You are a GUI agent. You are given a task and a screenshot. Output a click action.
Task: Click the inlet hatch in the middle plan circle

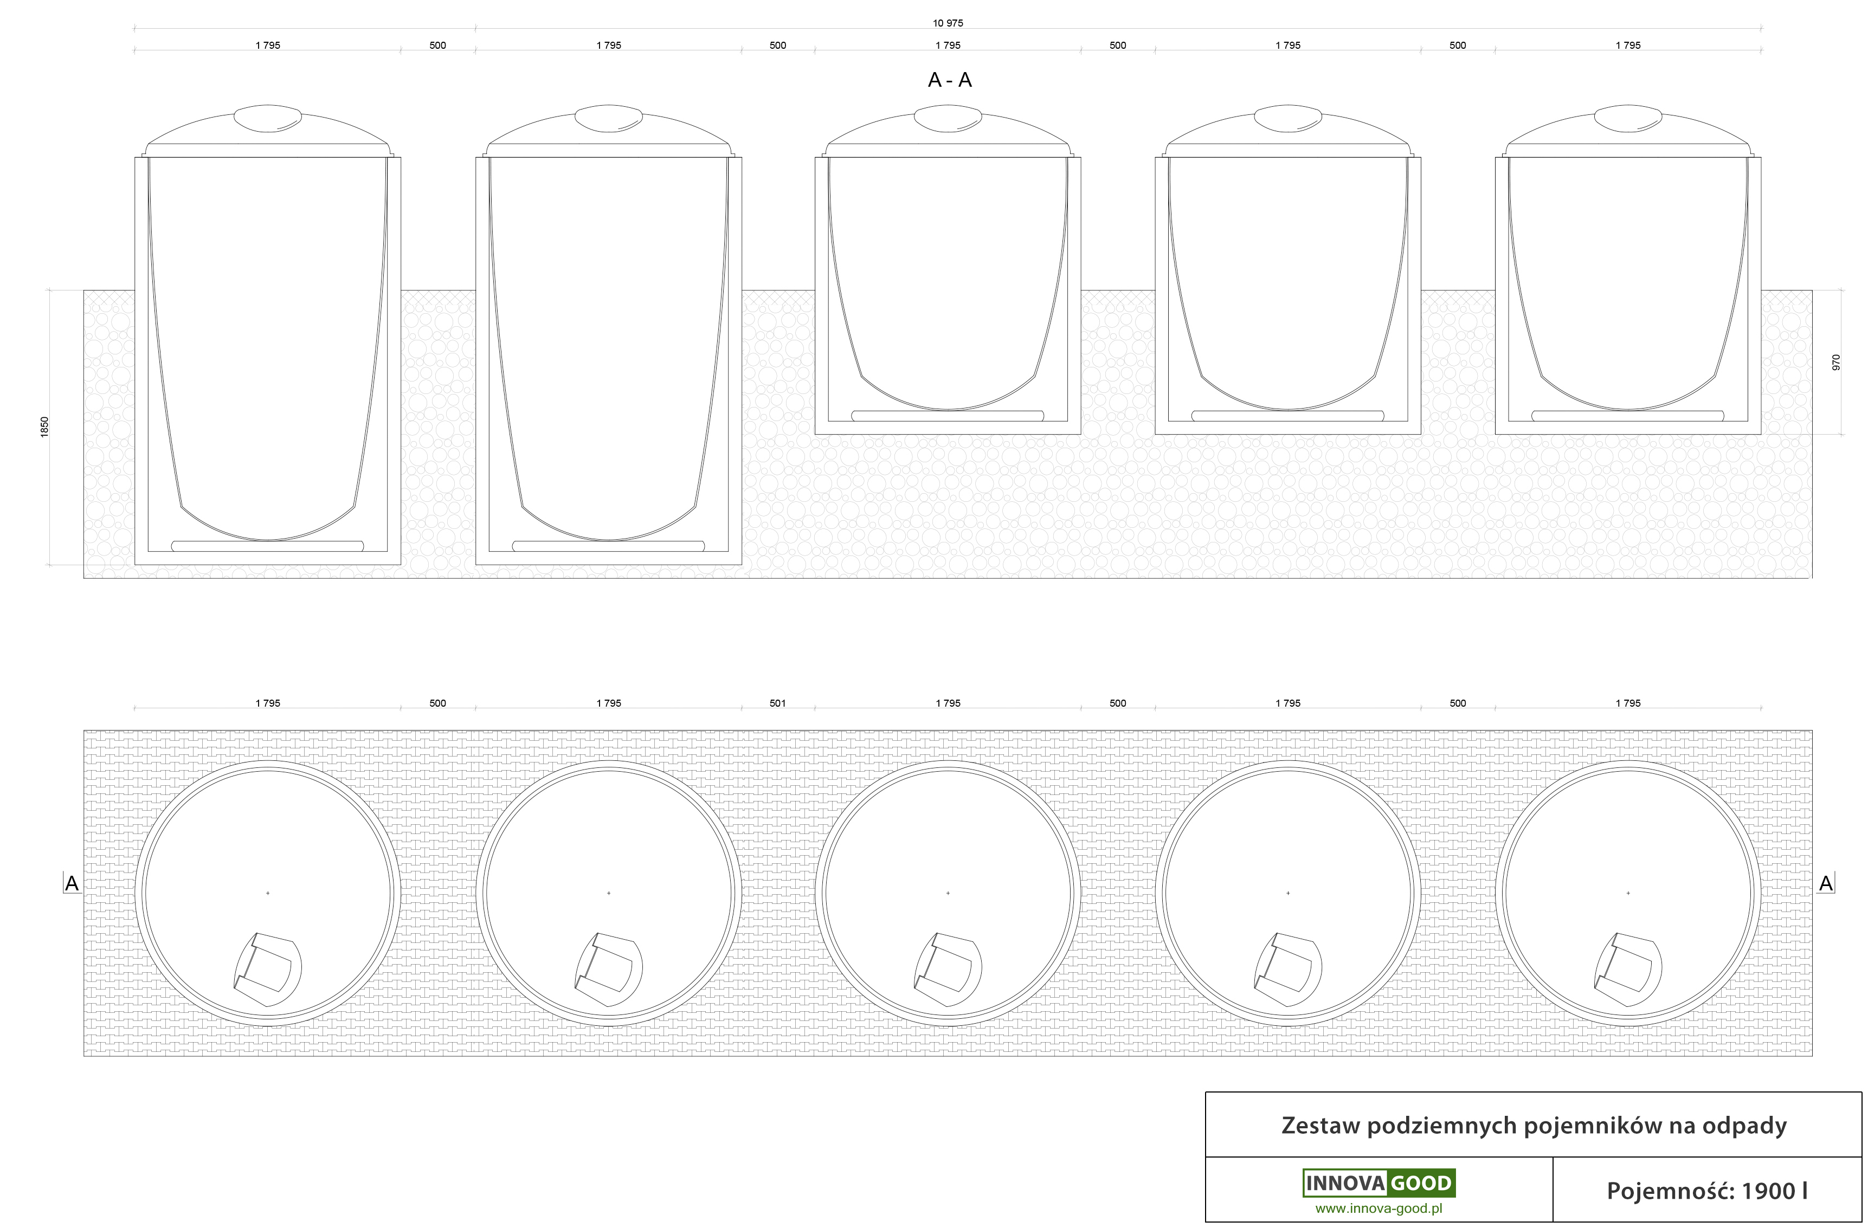[948, 970]
